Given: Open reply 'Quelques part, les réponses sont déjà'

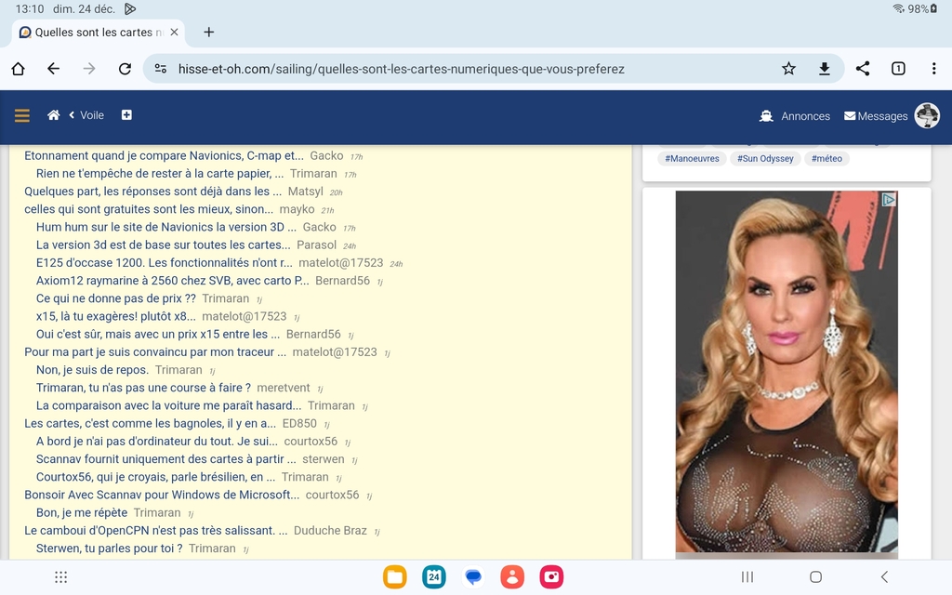Looking at the screenshot, I should [x=153, y=192].
